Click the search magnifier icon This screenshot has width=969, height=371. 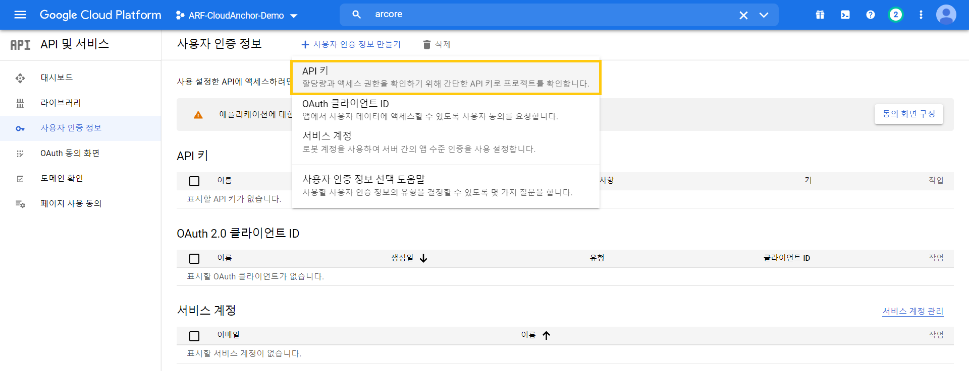tap(357, 15)
